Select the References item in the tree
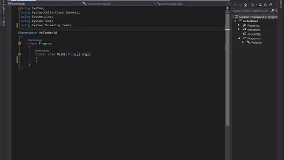 tap(254, 30)
